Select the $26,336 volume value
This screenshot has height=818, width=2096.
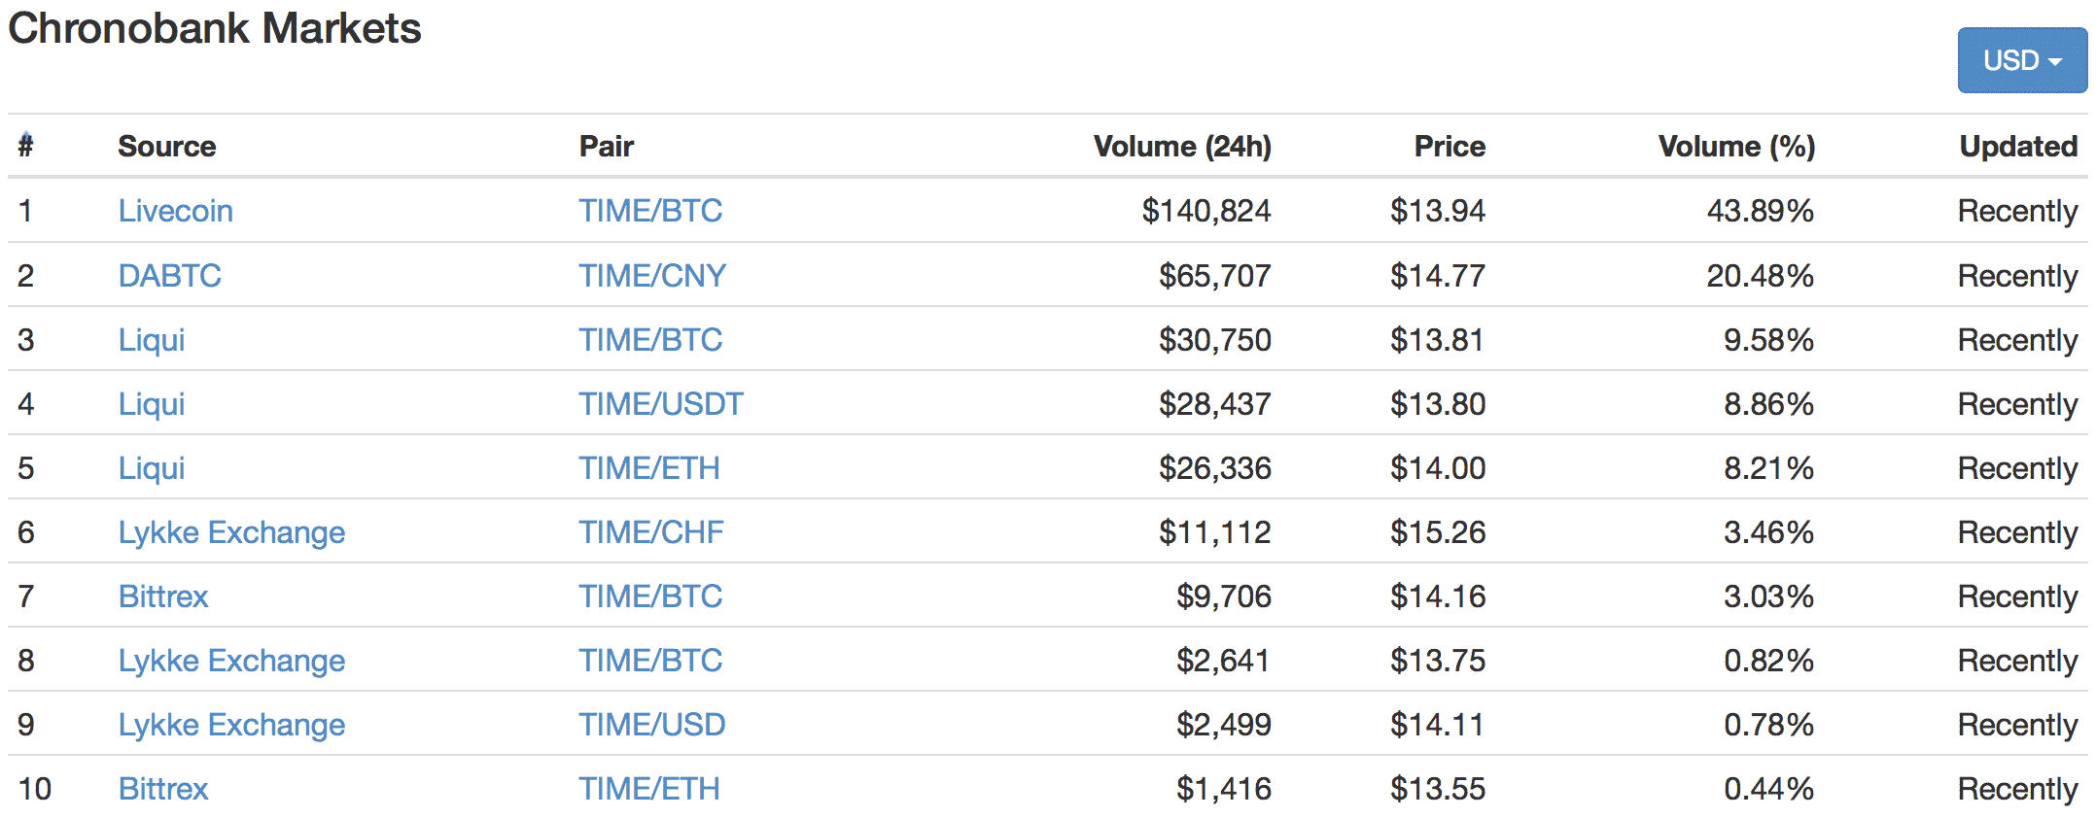(x=1214, y=468)
